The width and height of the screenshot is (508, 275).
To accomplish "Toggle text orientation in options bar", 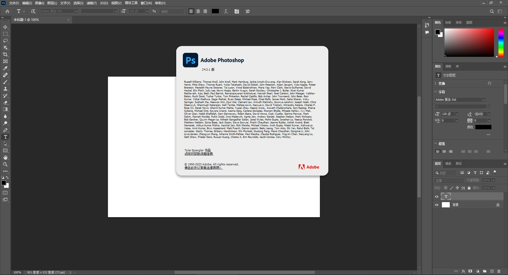I will pyautogui.click(x=33, y=11).
